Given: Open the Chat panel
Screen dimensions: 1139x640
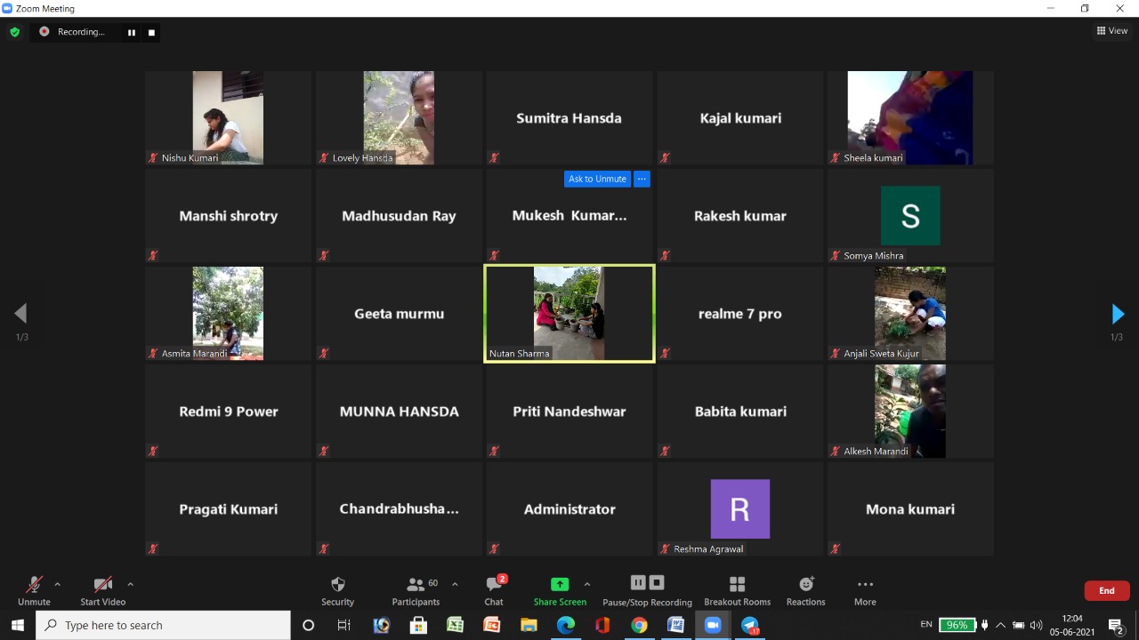Looking at the screenshot, I should (494, 589).
